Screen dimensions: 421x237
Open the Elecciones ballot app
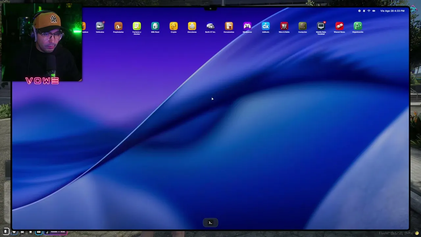point(192,26)
